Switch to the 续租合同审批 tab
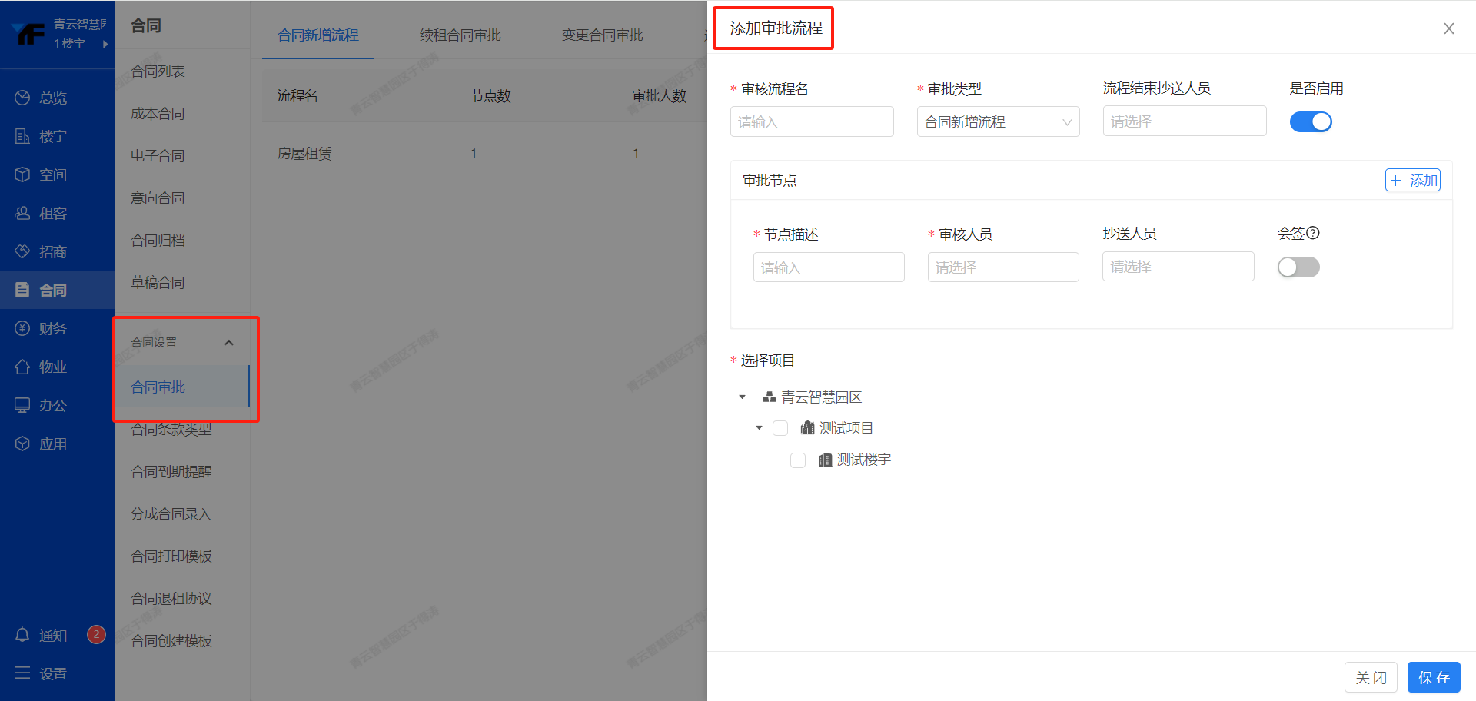Screen dimensions: 1476x701 coord(460,35)
